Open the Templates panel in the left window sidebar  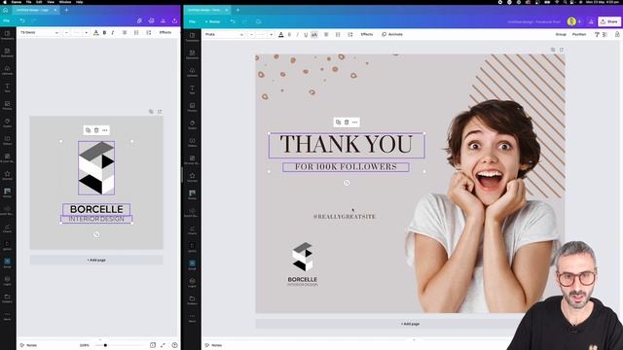coord(7,35)
